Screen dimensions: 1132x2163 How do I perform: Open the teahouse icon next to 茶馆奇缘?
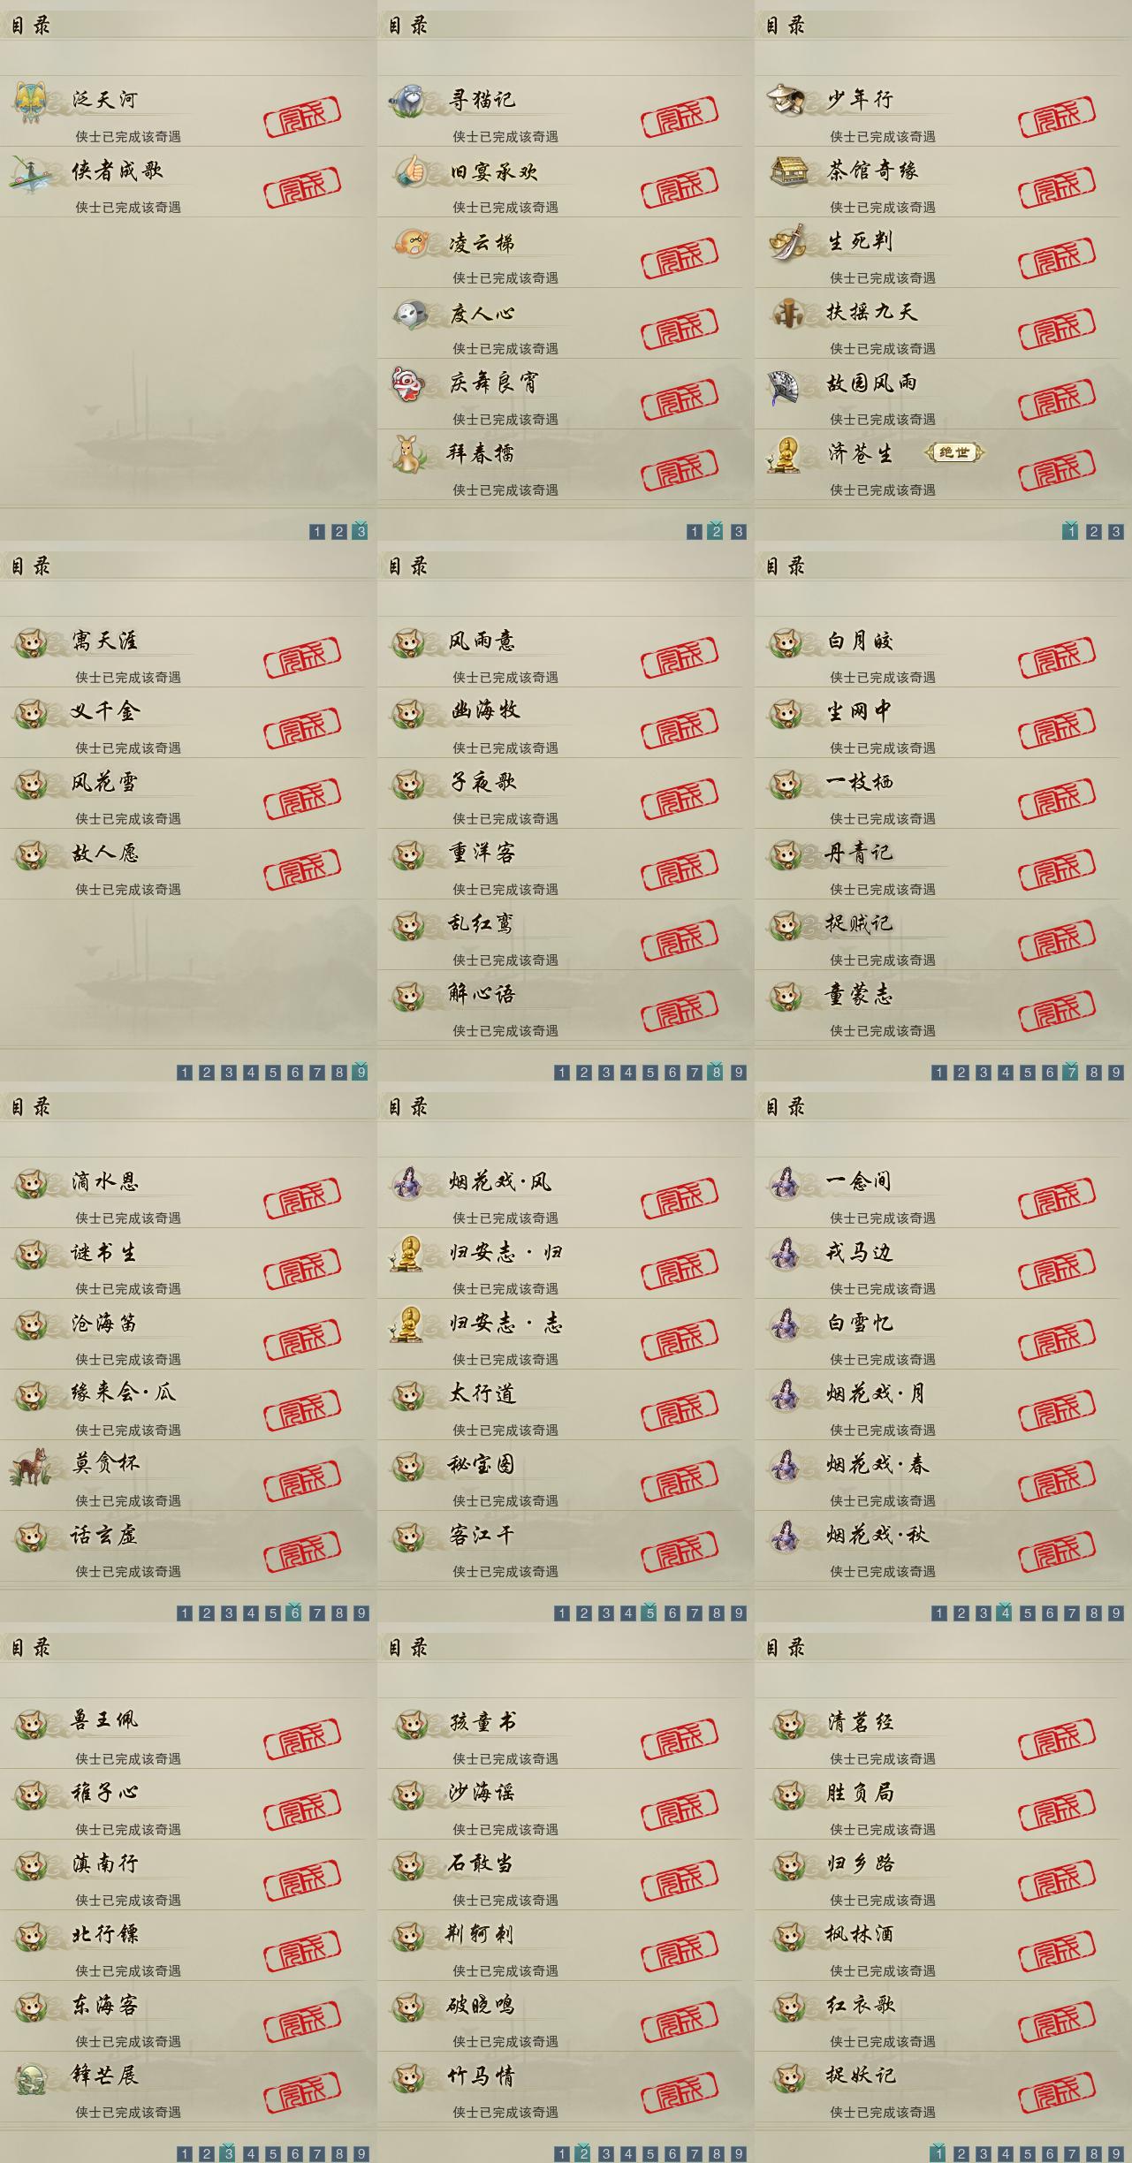coord(786,171)
